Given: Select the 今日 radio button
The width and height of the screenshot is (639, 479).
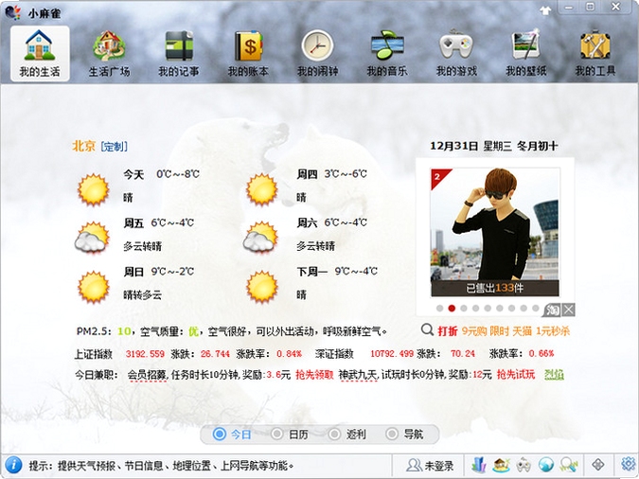Looking at the screenshot, I should coord(220,435).
